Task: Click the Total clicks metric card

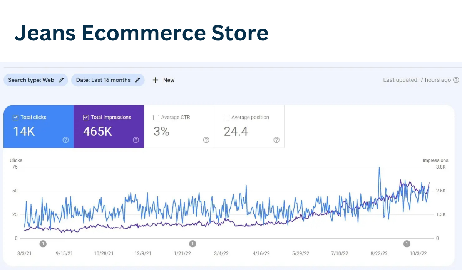Action: (38, 127)
